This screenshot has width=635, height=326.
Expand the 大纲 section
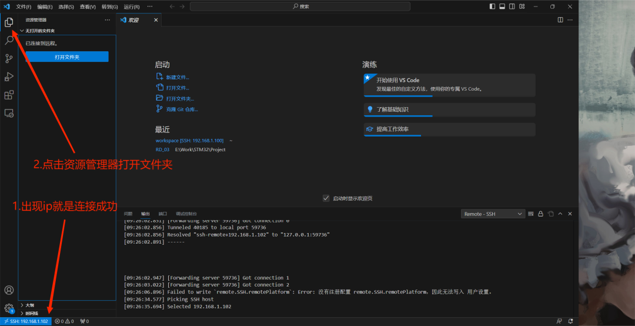67,305
